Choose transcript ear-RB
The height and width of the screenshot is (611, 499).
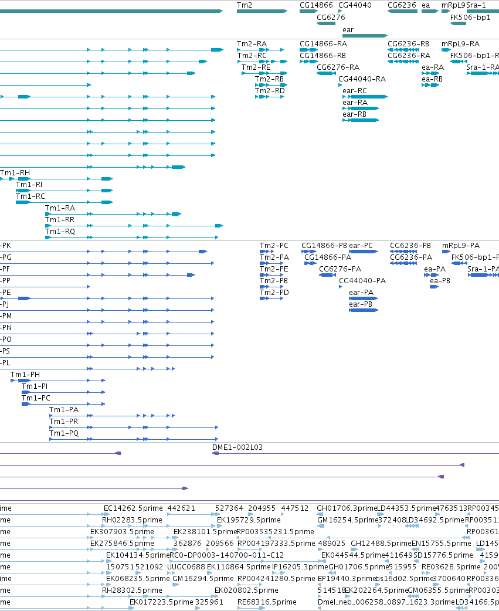tap(355, 114)
